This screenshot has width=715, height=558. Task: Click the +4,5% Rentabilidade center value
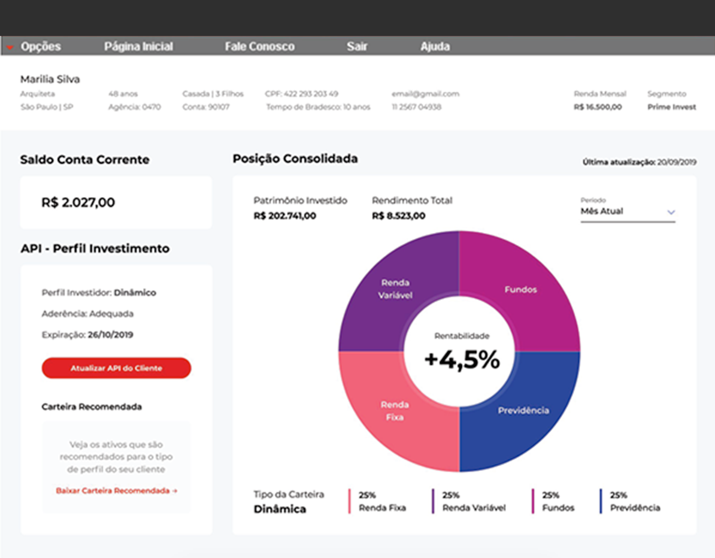click(x=461, y=359)
